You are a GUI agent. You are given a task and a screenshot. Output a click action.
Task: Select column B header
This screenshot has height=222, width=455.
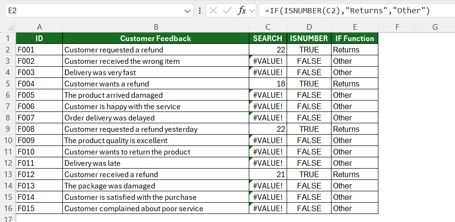click(x=156, y=27)
